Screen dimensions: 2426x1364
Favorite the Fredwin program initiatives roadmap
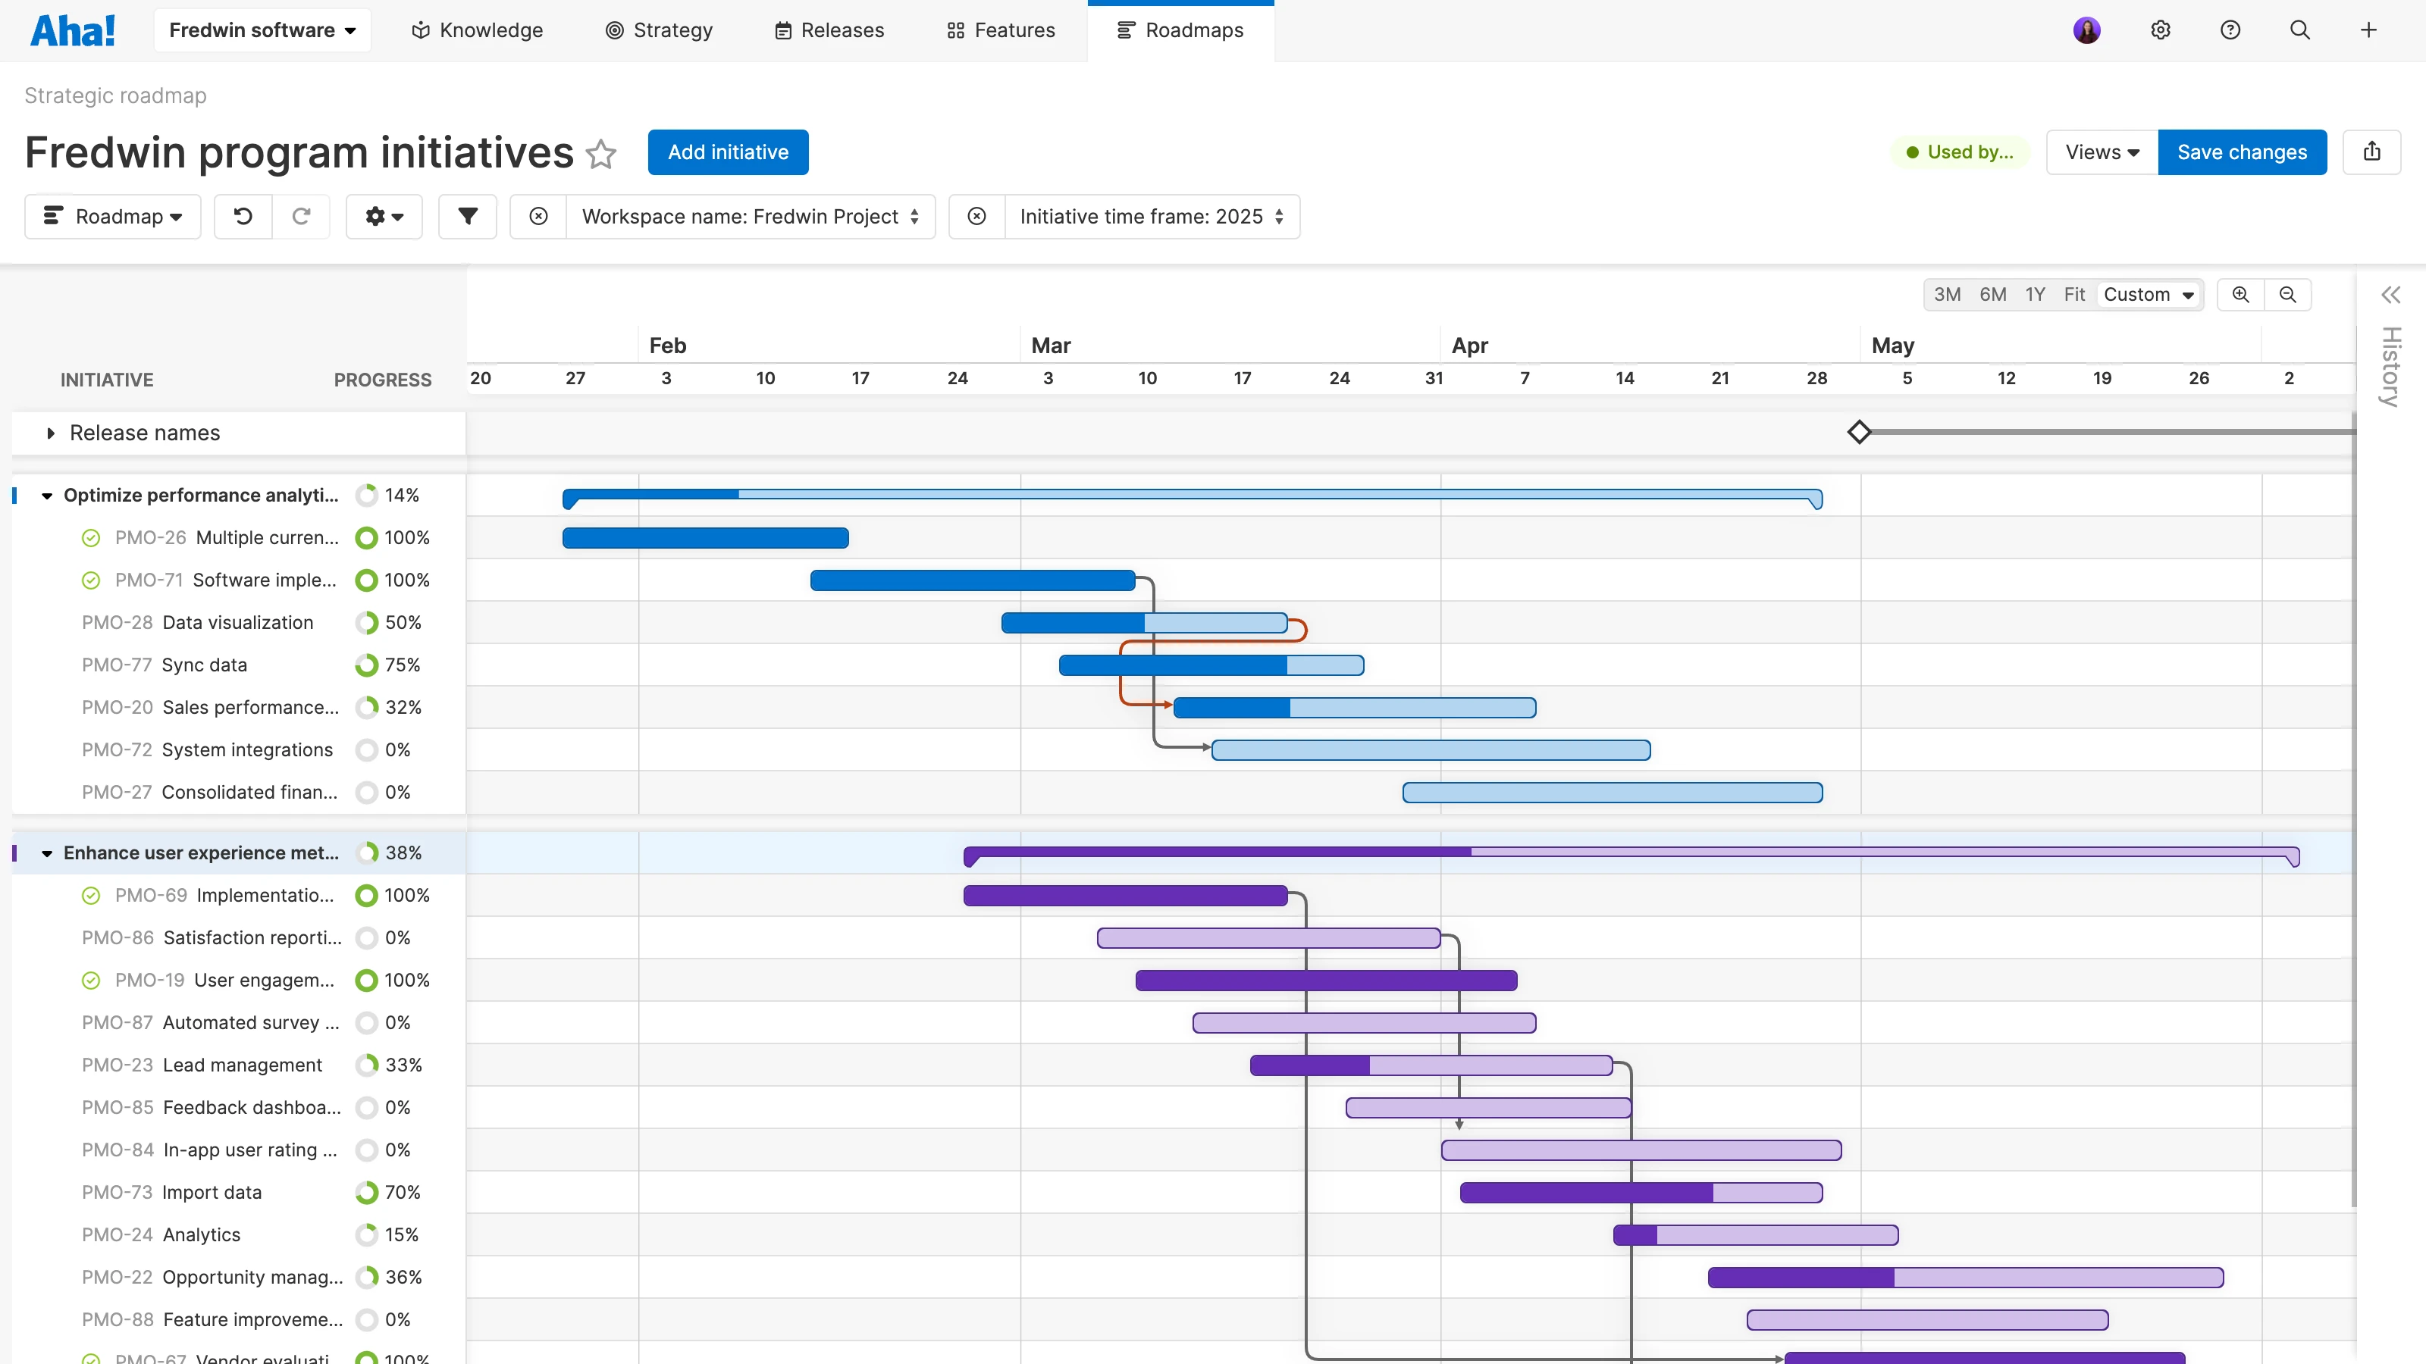tap(601, 155)
